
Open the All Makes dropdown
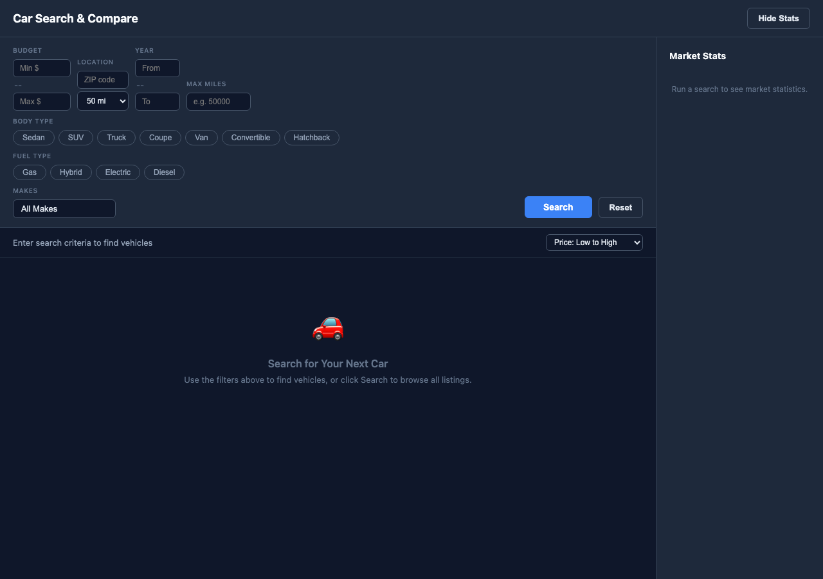pyautogui.click(x=64, y=208)
